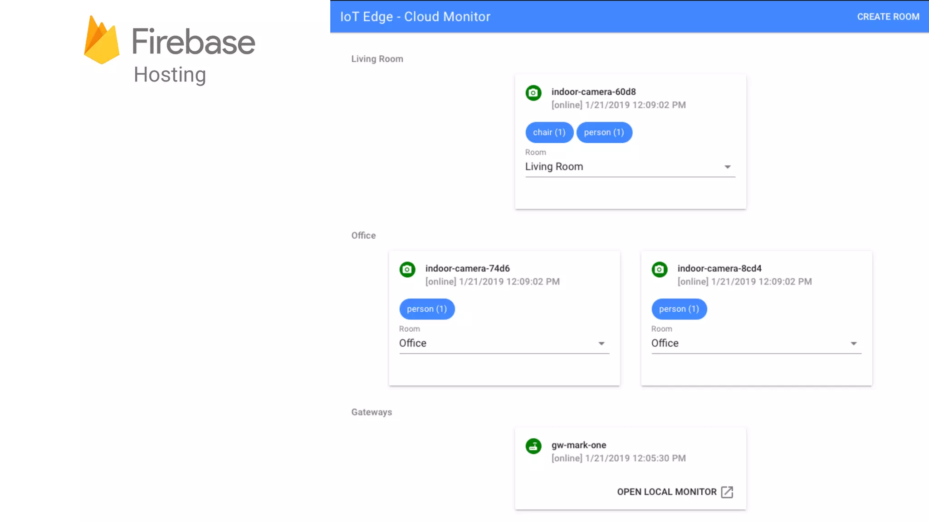Click camera icon of indoor-camera-60d8
929x522 pixels.
click(533, 93)
